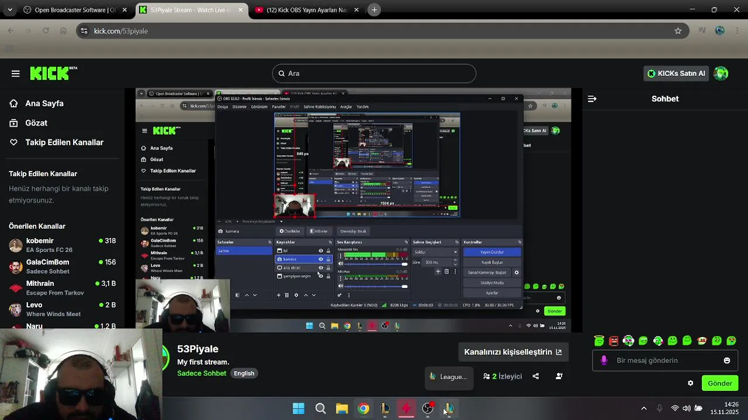The width and height of the screenshot is (748, 420).
Task: Show hidden icons chevron in system tray
Action: 644,408
